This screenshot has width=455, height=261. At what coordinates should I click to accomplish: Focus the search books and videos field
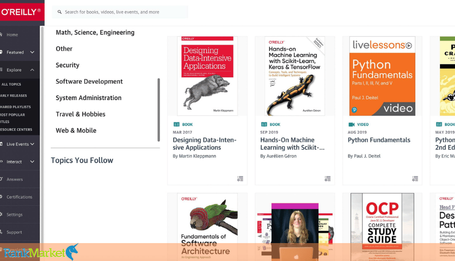pyautogui.click(x=120, y=12)
